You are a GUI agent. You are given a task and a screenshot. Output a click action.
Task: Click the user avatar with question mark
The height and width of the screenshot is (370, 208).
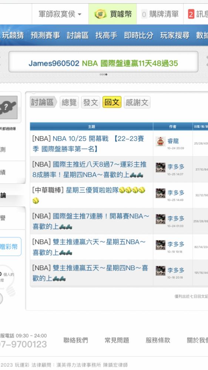click(9, 107)
